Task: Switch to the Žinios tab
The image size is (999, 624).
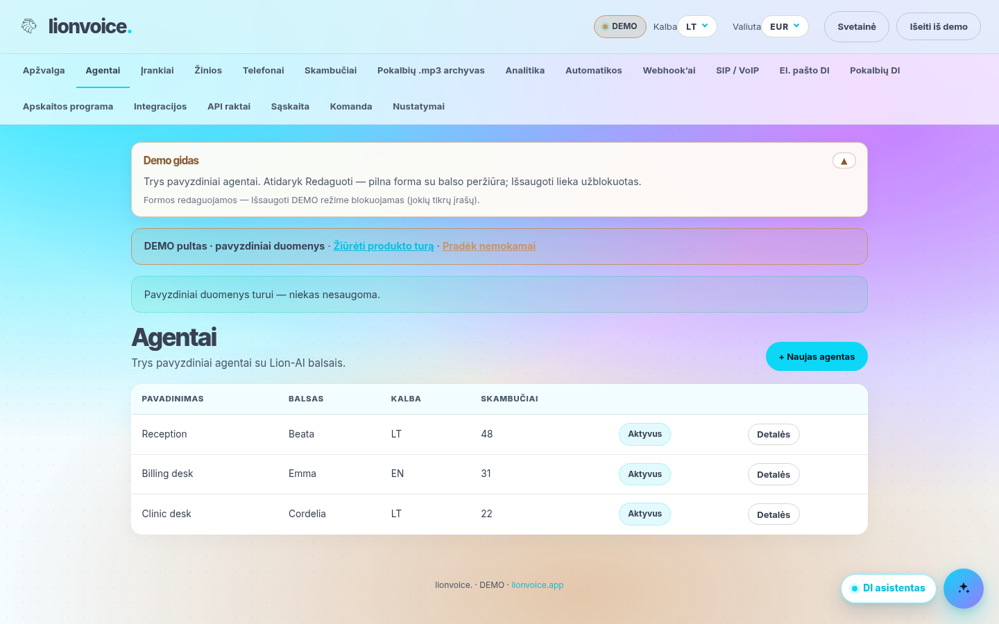Action: tap(208, 70)
